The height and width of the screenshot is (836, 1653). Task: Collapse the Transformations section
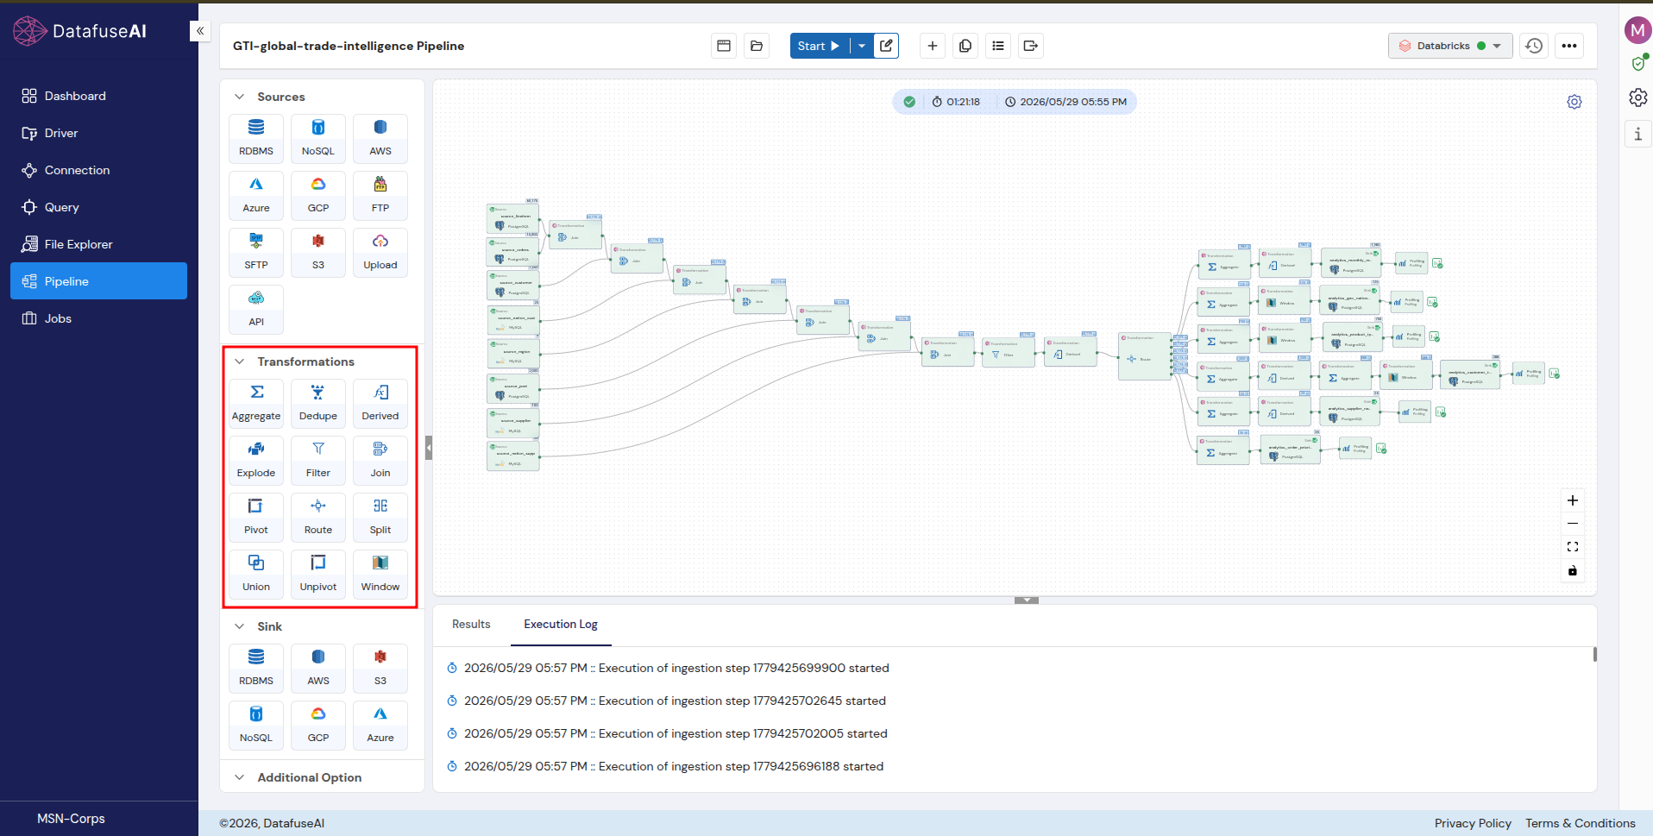coord(240,361)
